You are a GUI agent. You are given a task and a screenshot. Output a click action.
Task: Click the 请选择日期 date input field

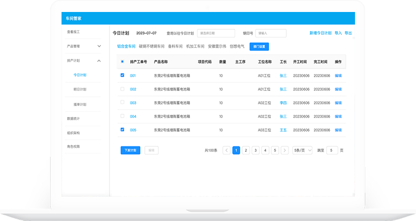216,33
